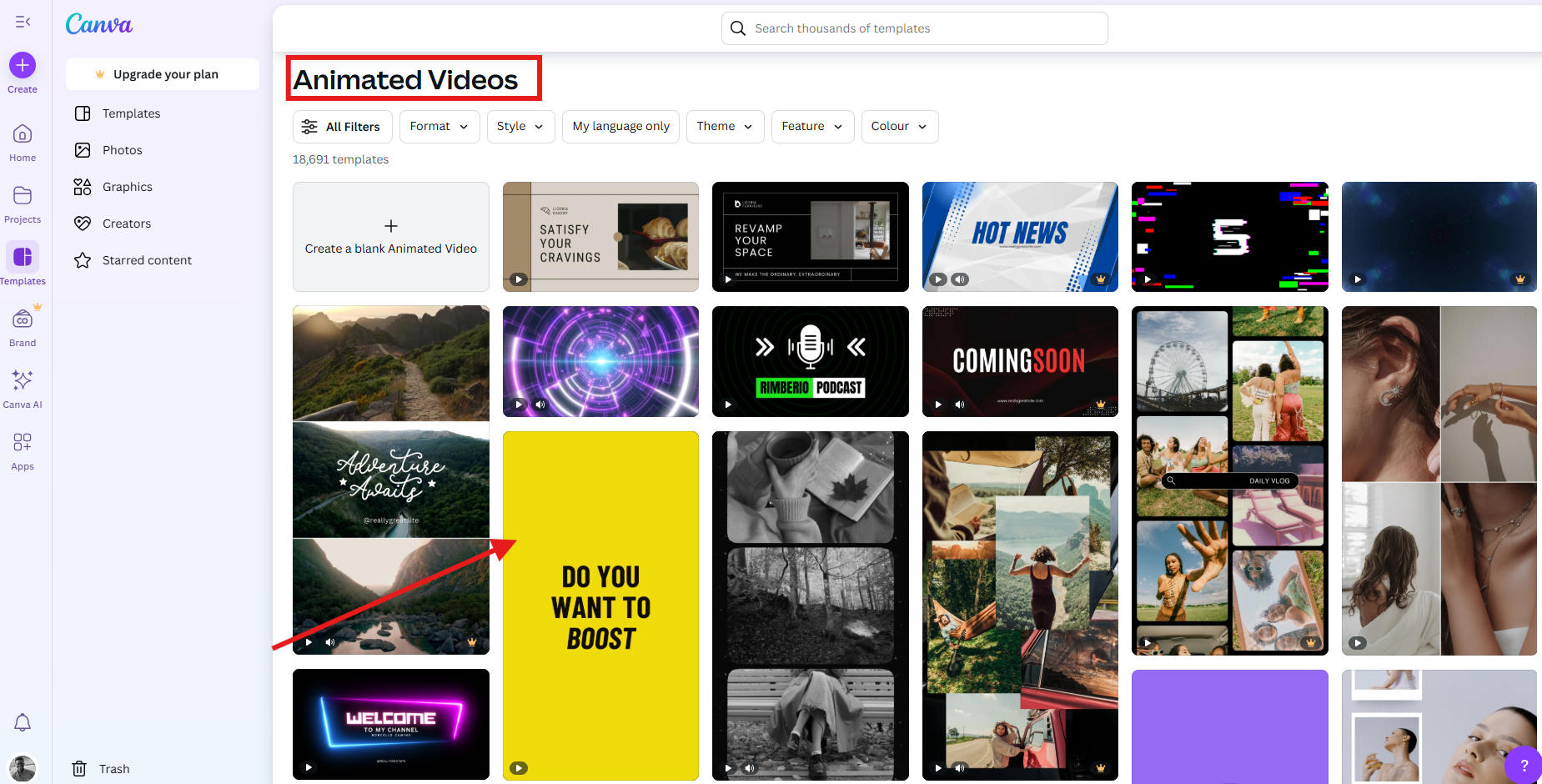The image size is (1542, 784).
Task: Open the Create panel via the plus icon
Action: (22, 64)
